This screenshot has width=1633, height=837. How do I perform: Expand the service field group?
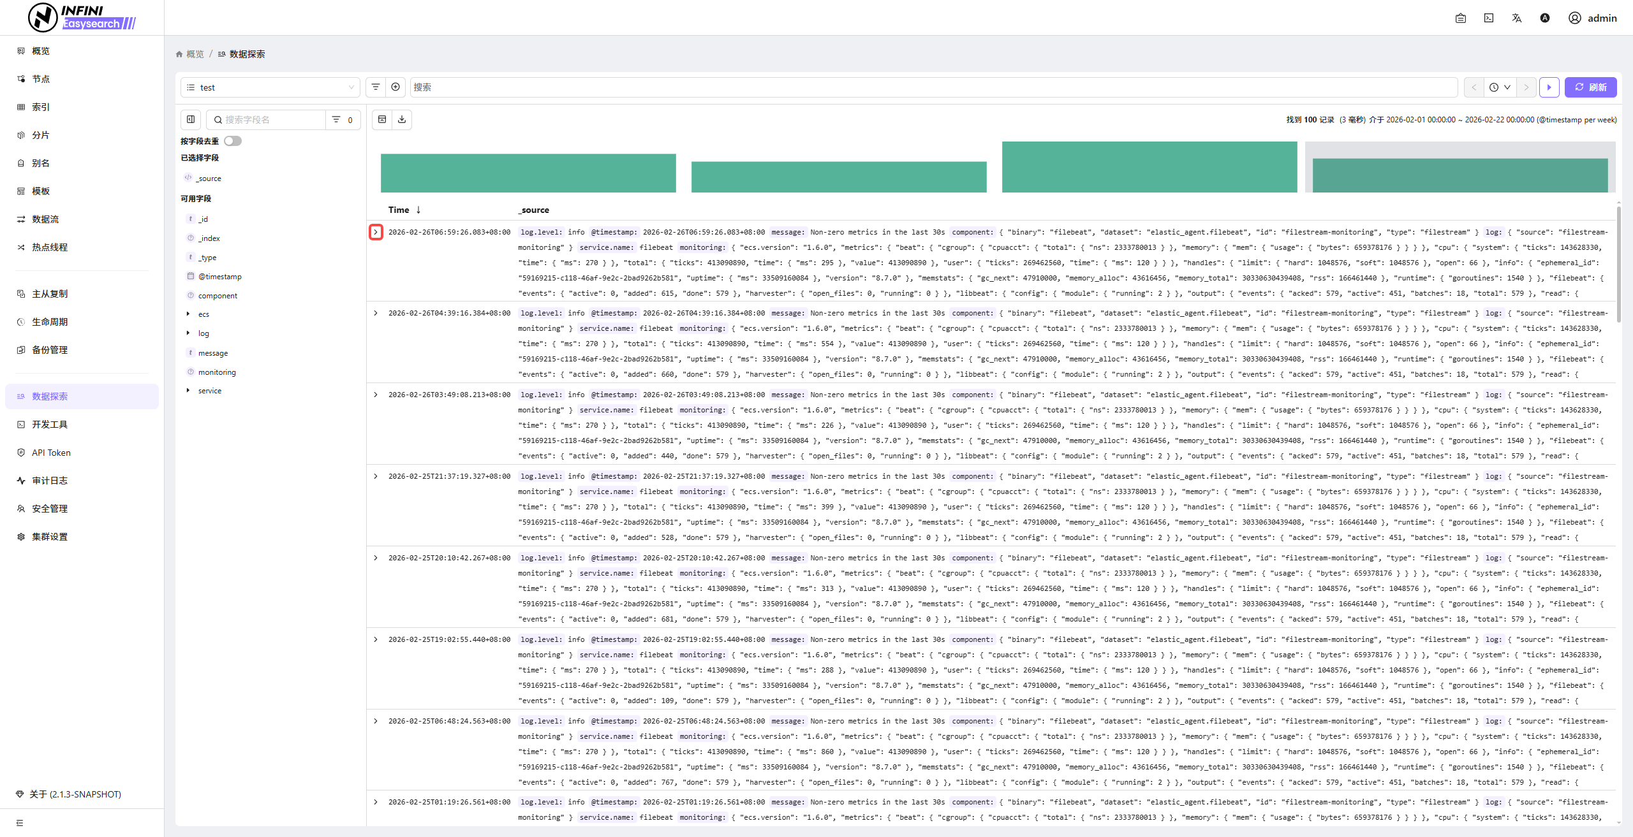188,390
